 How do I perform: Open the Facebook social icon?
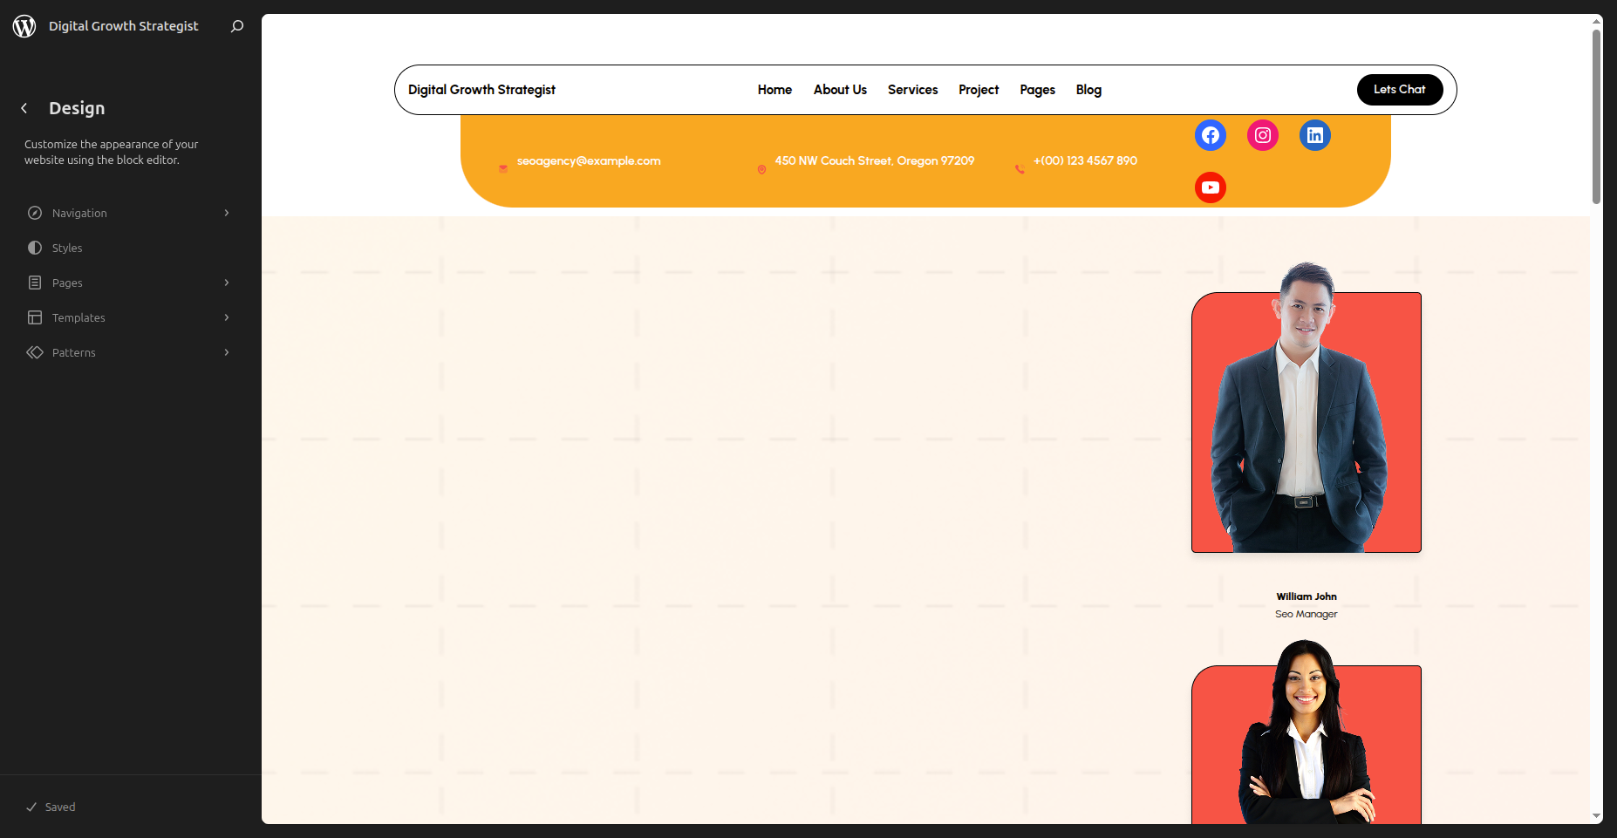(x=1211, y=135)
